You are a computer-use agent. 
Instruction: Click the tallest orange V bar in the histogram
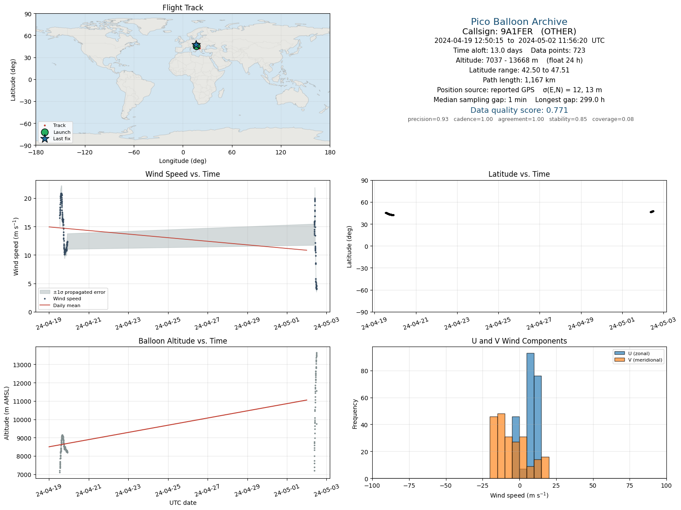coord(501,446)
